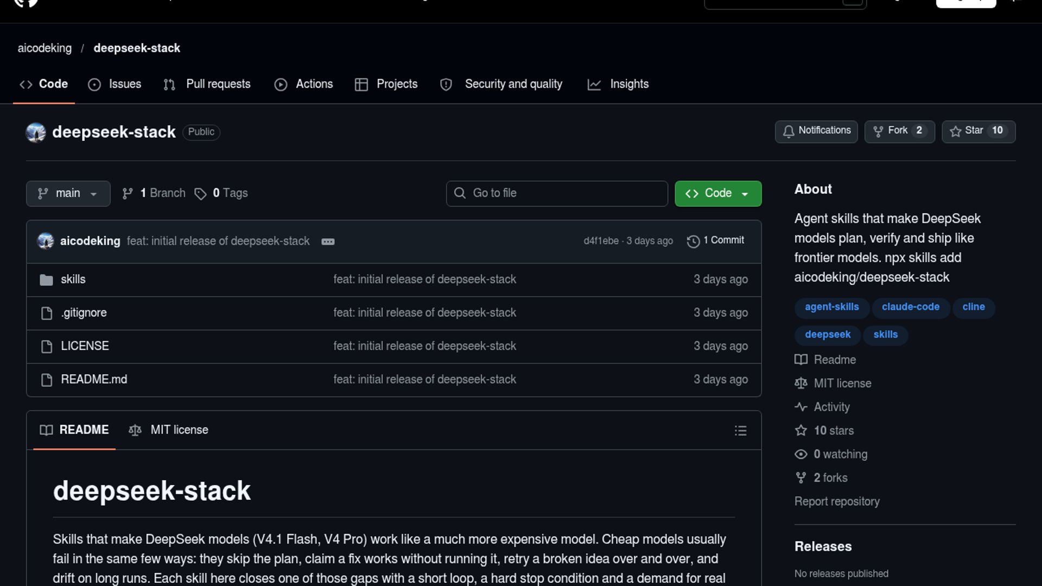This screenshot has width=1042, height=586.
Task: Open aicodeking author link in commit row
Action: click(x=90, y=241)
